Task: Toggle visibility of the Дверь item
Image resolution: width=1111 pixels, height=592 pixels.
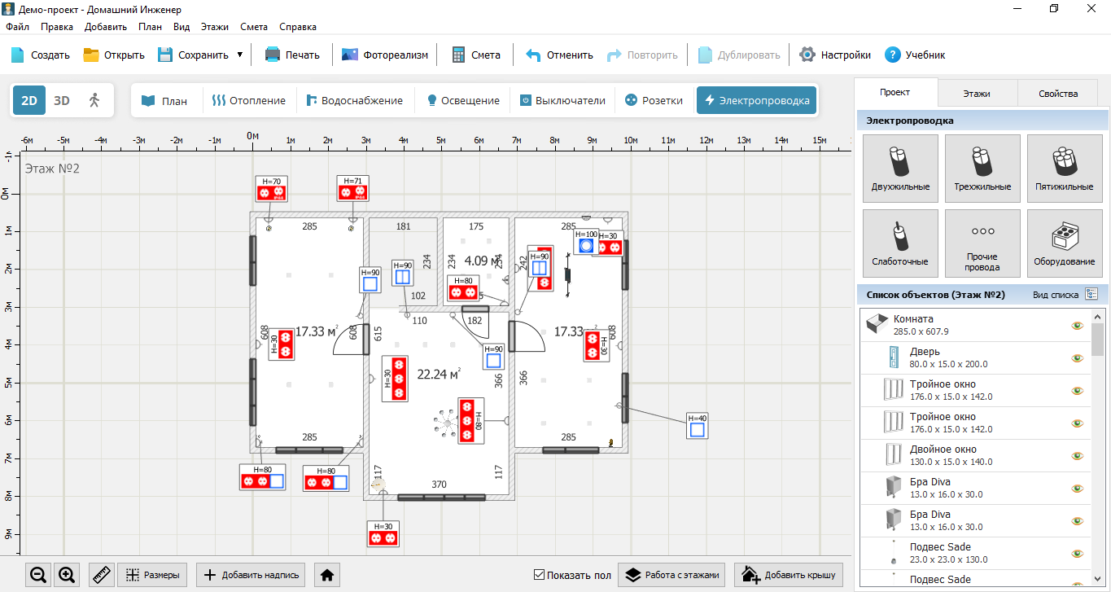Action: 1078,358
